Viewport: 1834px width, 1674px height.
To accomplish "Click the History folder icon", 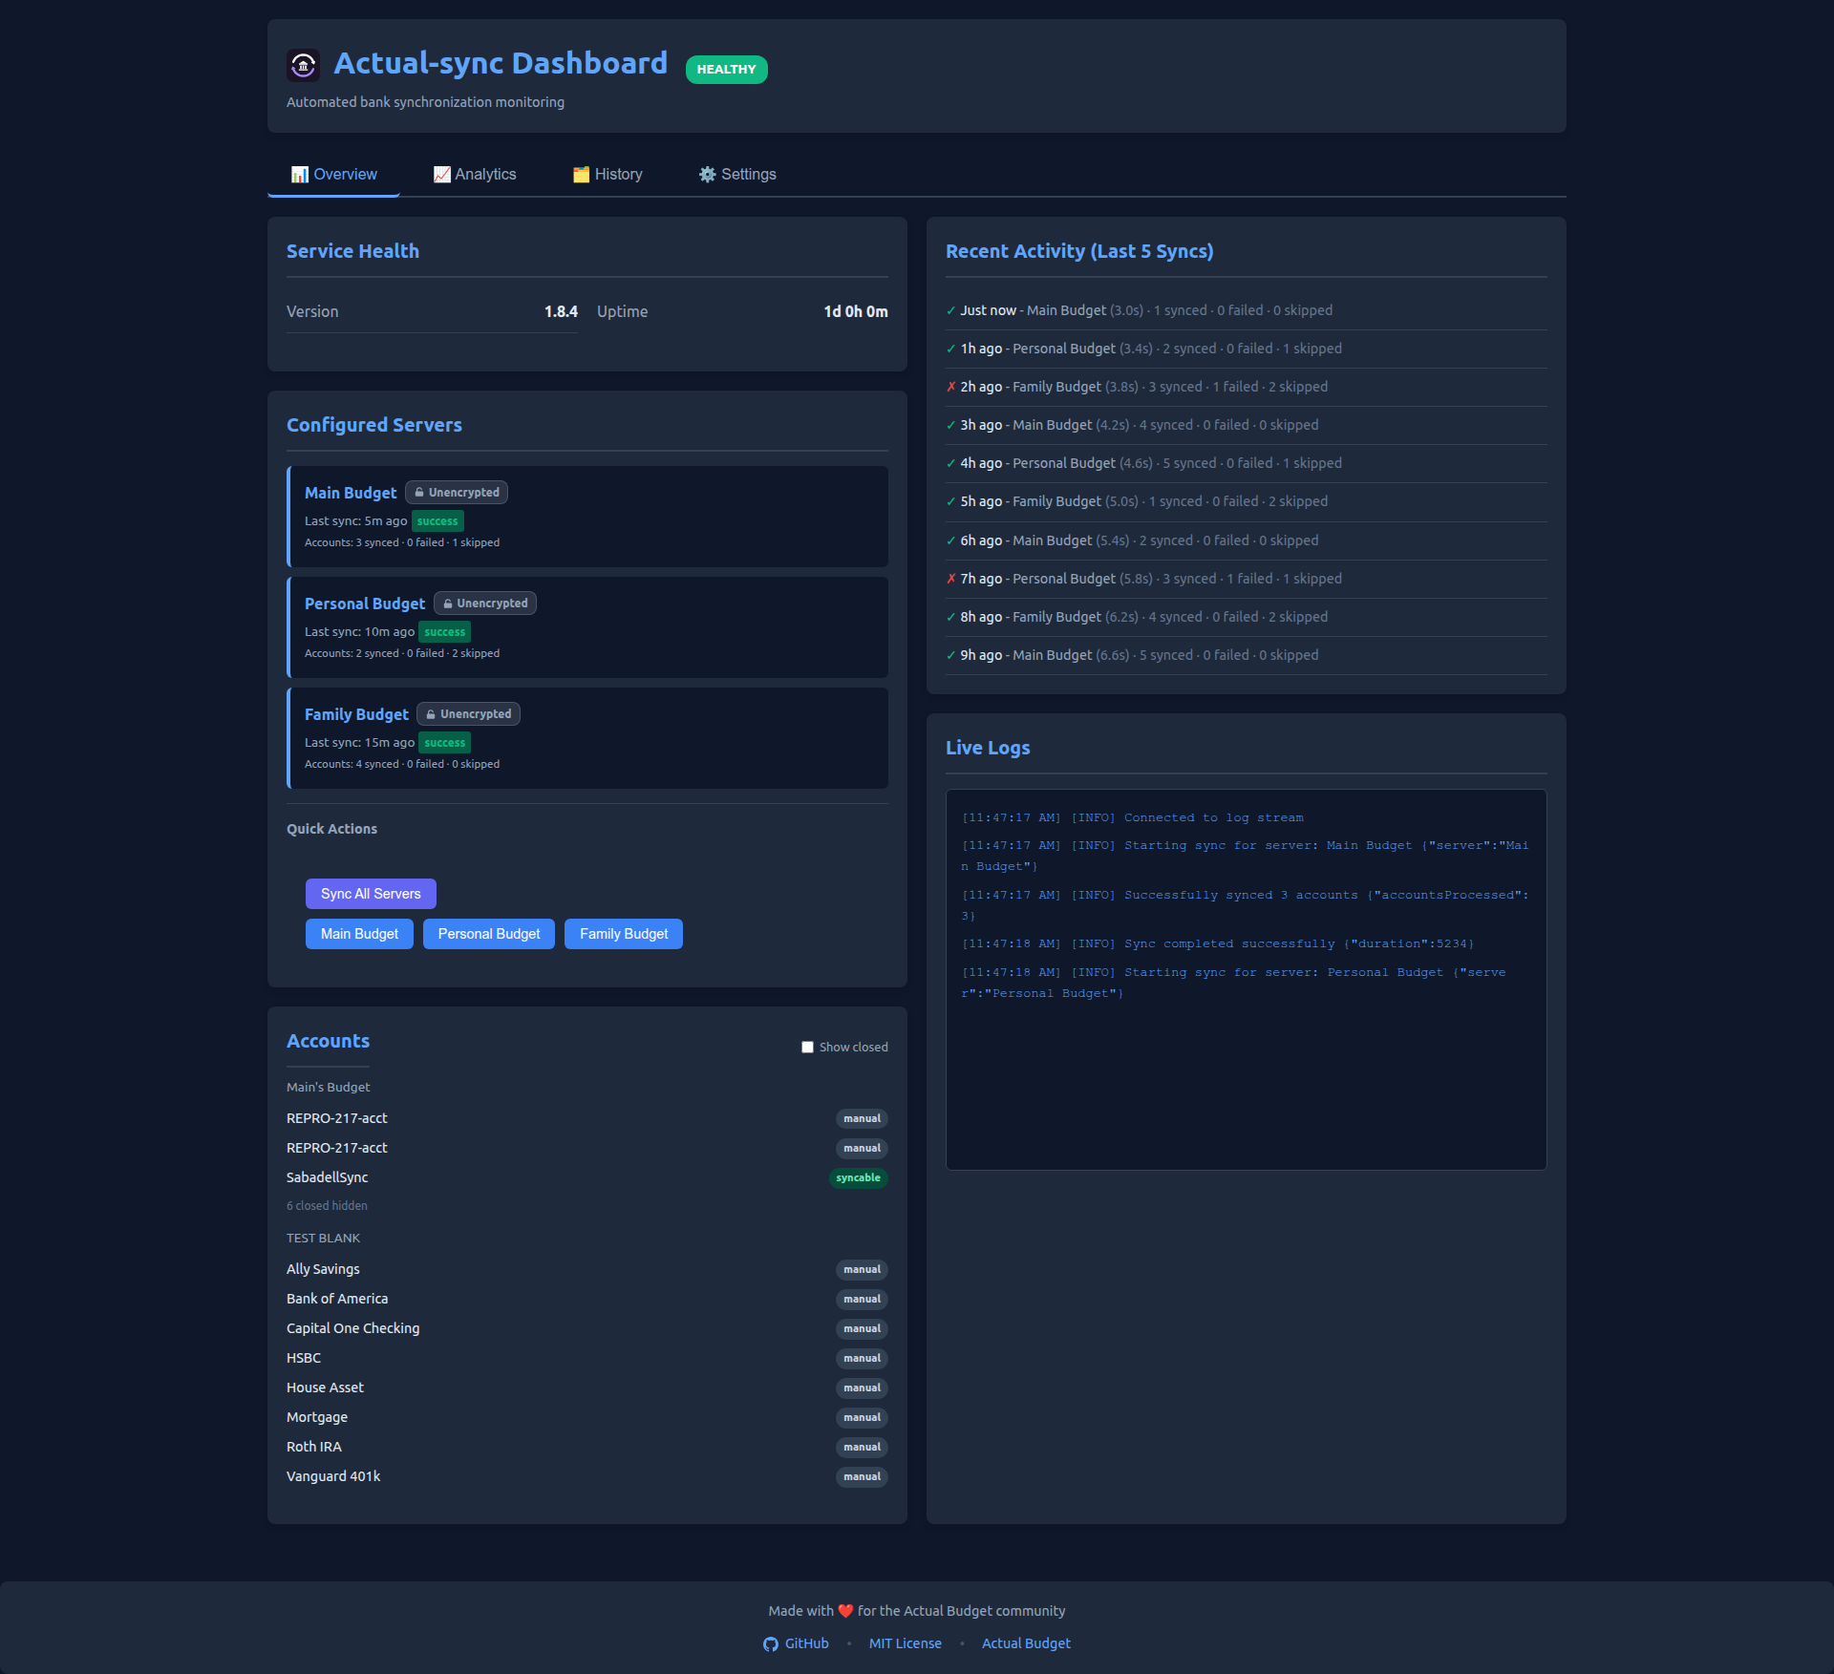I will [x=581, y=175].
